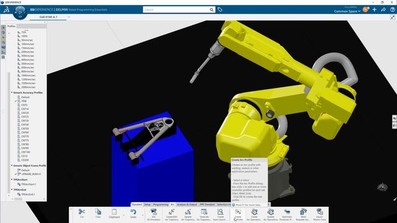Select the Profiles panel tab

[11, 26]
